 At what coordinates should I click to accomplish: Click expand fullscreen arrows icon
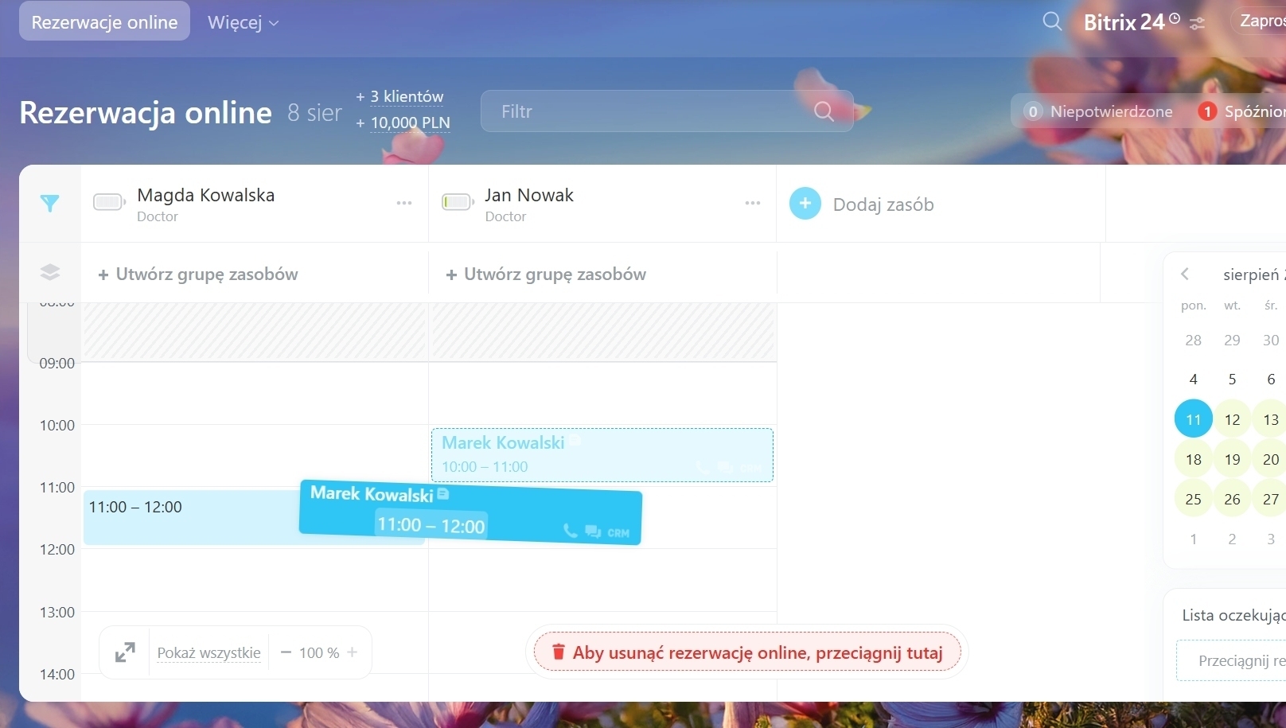coord(125,652)
